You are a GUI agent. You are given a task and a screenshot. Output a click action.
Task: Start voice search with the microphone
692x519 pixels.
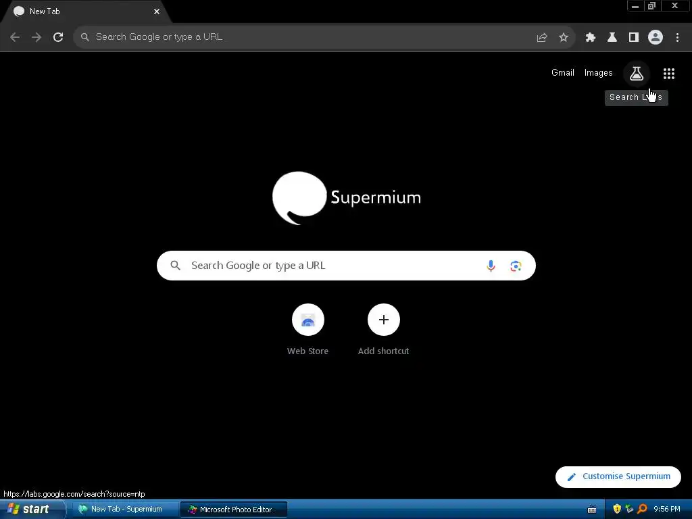[x=491, y=266]
